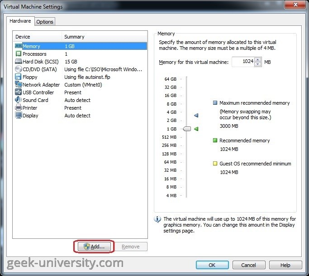Click the 64 GB slider scale label
Viewport: 309px width, 276px height.
[x=171, y=79]
